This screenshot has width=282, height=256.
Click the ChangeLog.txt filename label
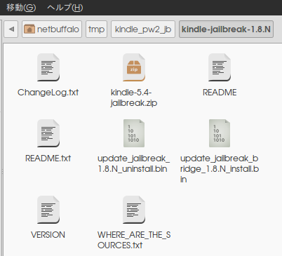48,93
